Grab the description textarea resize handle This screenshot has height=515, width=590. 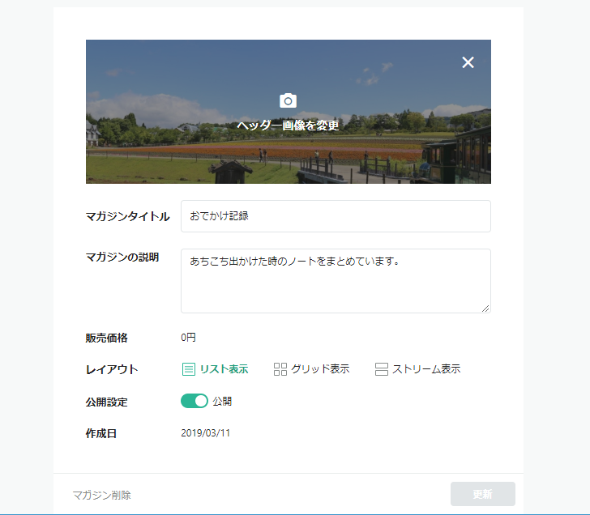click(x=485, y=309)
